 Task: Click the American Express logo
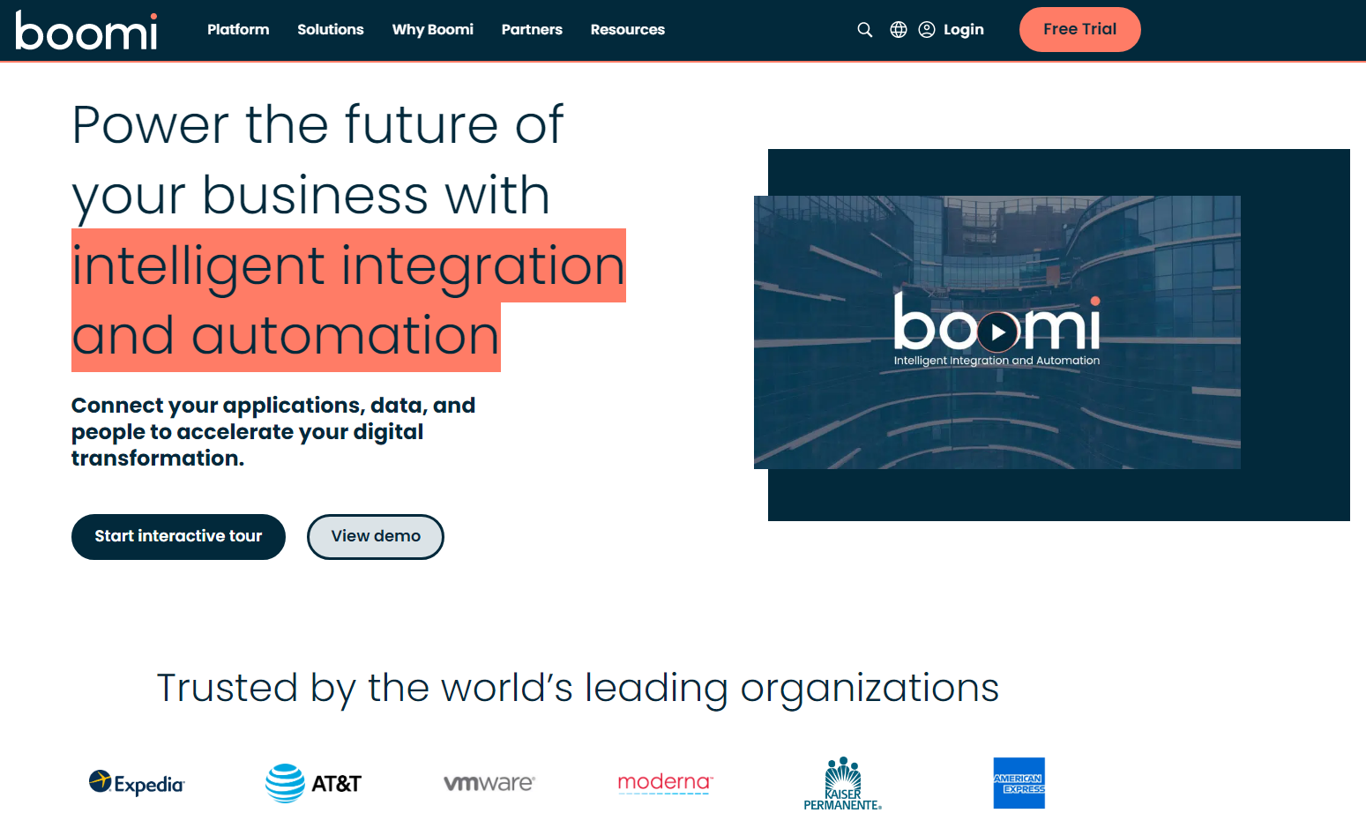pyautogui.click(x=1019, y=783)
